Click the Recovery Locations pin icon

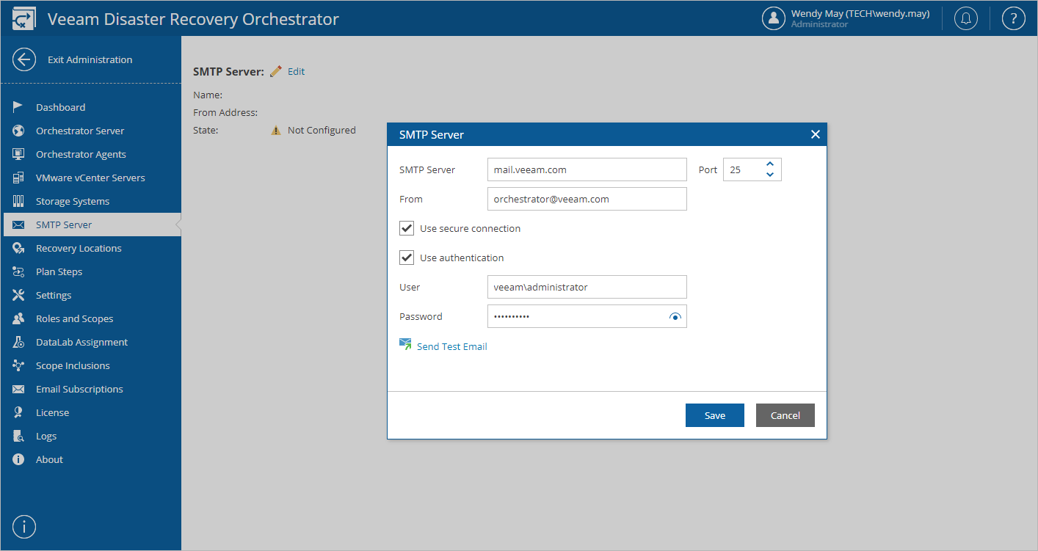point(18,248)
